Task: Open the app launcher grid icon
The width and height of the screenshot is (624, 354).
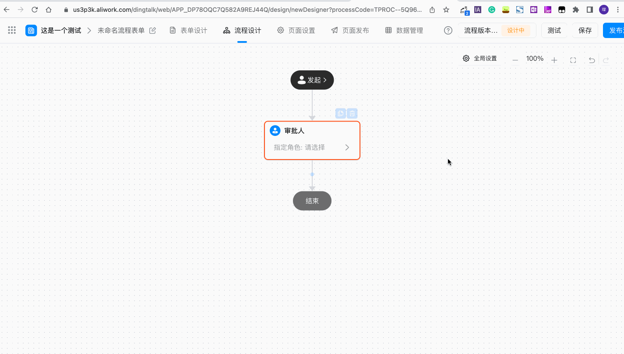Action: pyautogui.click(x=12, y=30)
